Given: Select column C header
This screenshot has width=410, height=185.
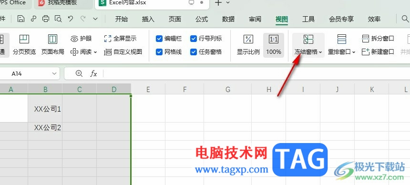Looking at the screenshot, I should tap(80, 89).
